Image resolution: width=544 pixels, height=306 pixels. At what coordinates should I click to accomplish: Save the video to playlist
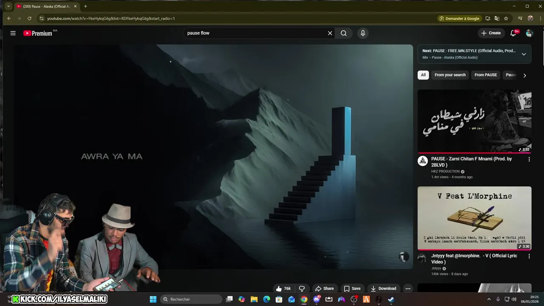click(x=352, y=289)
